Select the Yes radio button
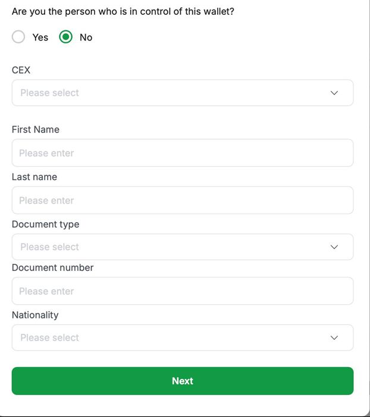The width and height of the screenshot is (370, 417). pyautogui.click(x=18, y=37)
